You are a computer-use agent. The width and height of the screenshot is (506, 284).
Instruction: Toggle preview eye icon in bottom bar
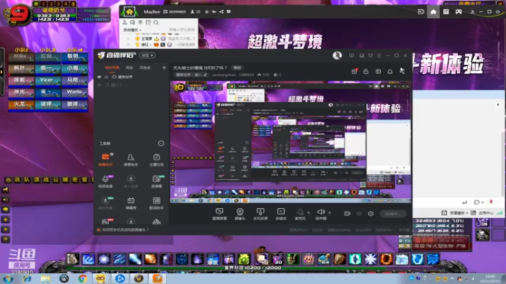click(x=359, y=213)
